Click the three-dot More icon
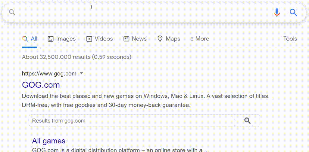The image size is (309, 152). (192, 39)
